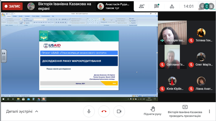Open the chat with everyone panel
This screenshot has height=121, width=216.
coord(157,6)
